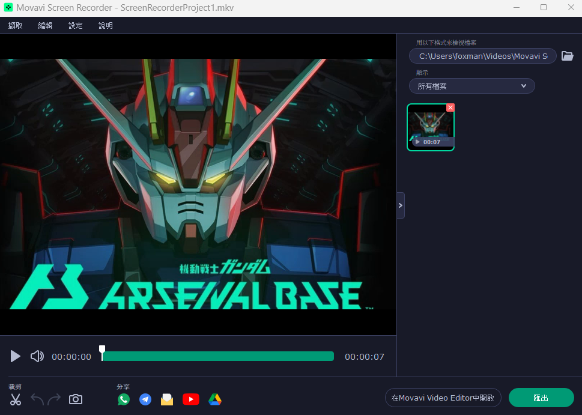Play the recorded video
582x415 pixels.
pyautogui.click(x=15, y=356)
